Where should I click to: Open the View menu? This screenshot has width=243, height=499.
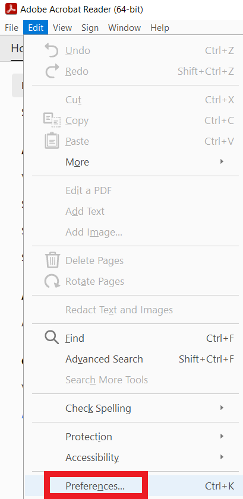[x=62, y=28]
